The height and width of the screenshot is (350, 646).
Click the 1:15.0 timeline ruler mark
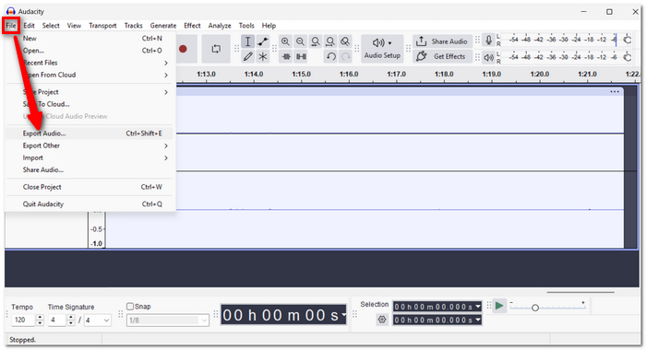point(301,74)
